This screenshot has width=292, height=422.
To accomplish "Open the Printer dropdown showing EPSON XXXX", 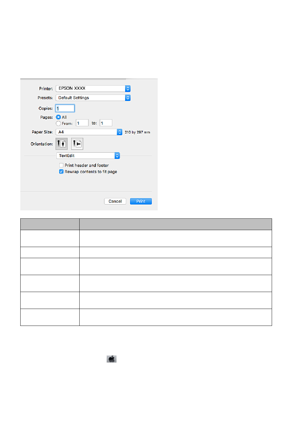I will pos(93,88).
